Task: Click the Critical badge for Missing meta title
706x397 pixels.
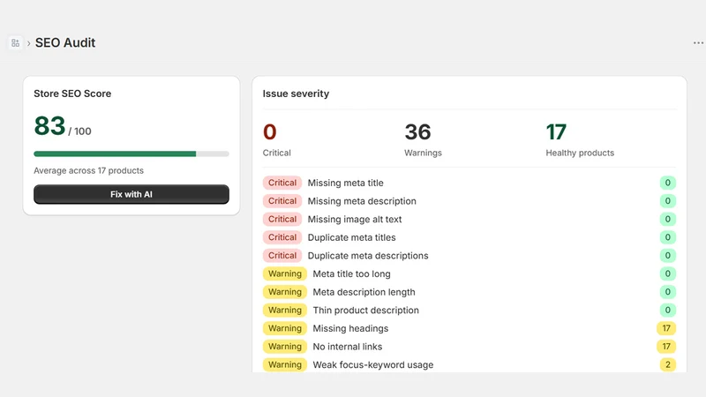Action: point(282,183)
